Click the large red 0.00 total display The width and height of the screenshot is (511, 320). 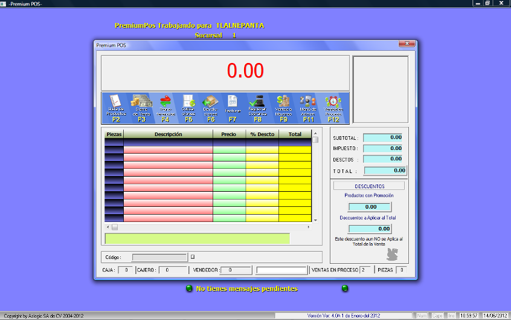[x=245, y=71]
